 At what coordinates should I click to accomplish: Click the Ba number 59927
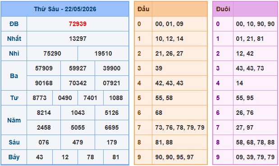(78, 68)
